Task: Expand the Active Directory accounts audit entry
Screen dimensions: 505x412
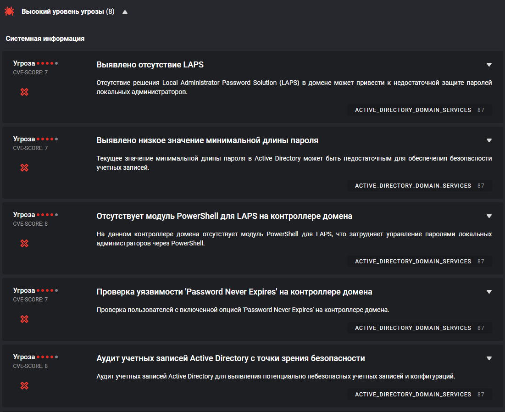Action: click(489, 358)
